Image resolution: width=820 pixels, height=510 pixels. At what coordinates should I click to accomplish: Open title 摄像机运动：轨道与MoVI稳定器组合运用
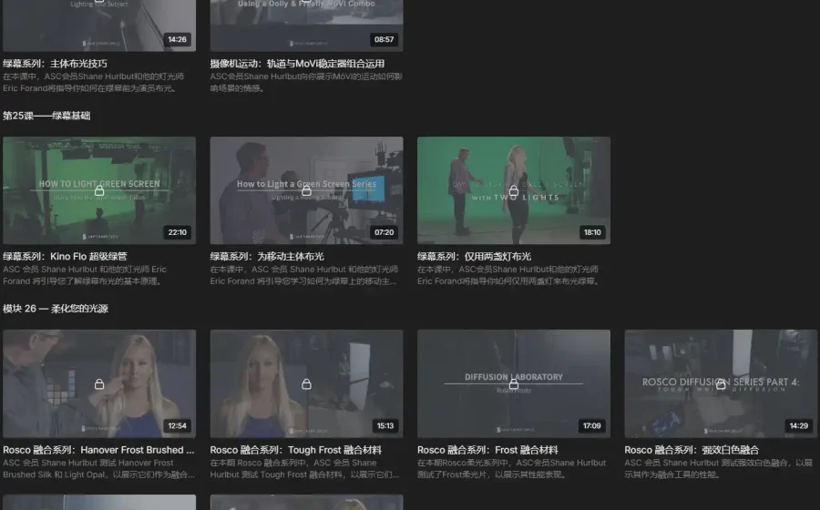click(x=298, y=64)
